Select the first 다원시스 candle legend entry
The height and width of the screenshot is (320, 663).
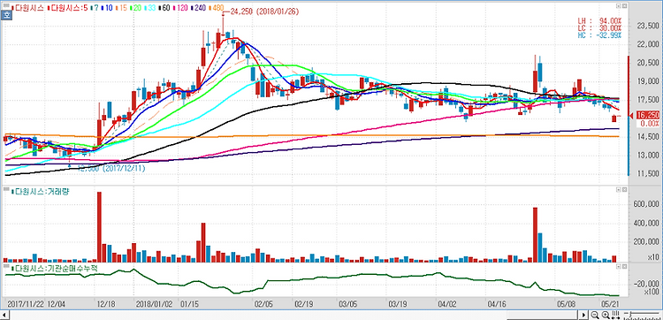(x=27, y=8)
